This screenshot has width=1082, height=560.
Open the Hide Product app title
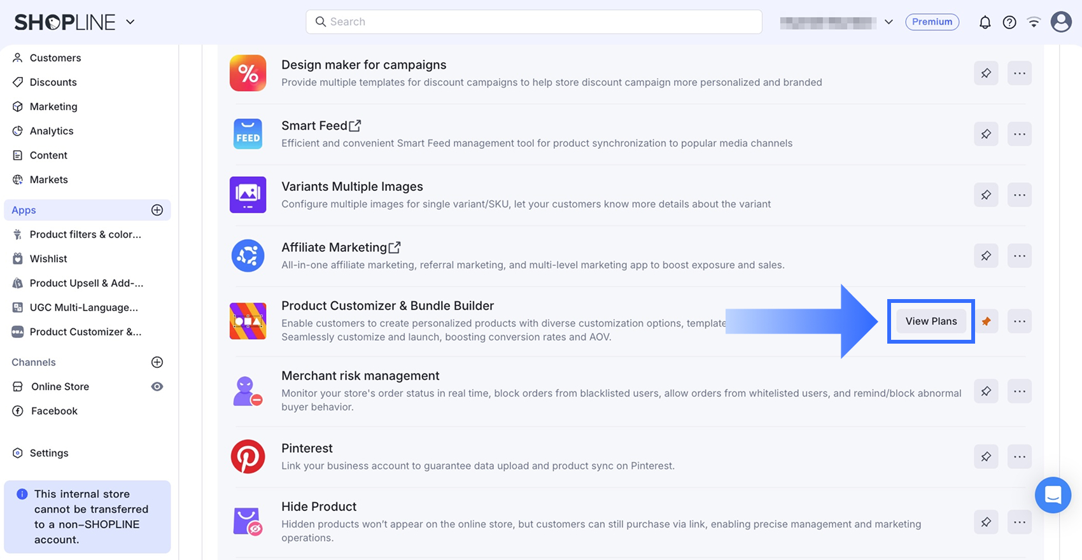319,507
